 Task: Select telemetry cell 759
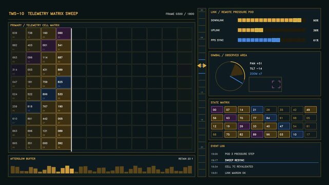tap(48, 83)
